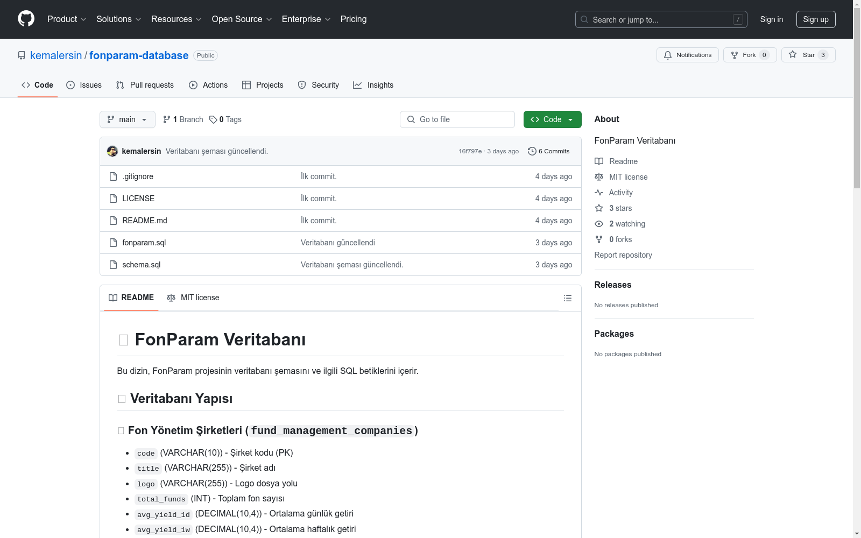This screenshot has height=538, width=861.
Task: Open the 'Veritabanı güncellendi' commit message
Action: (x=338, y=243)
